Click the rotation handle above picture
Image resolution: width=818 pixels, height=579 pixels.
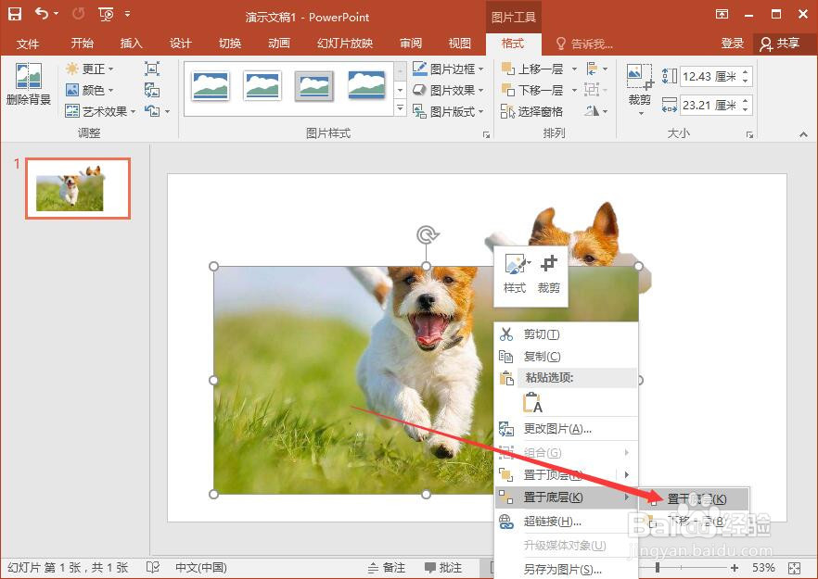[x=427, y=235]
